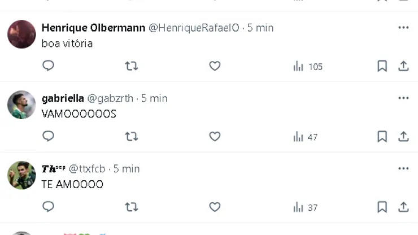Screen dimensions: 418x235
Task: Open more options for @ttxfcb's tweet
Action: 403,168
